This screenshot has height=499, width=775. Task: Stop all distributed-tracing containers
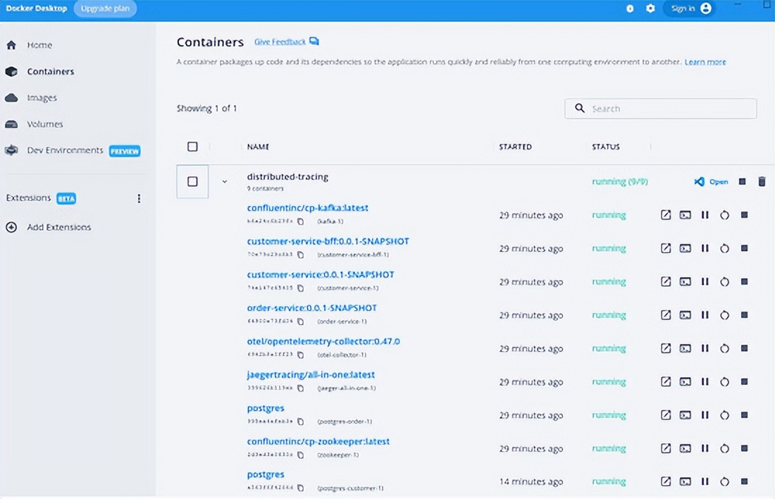click(x=742, y=182)
